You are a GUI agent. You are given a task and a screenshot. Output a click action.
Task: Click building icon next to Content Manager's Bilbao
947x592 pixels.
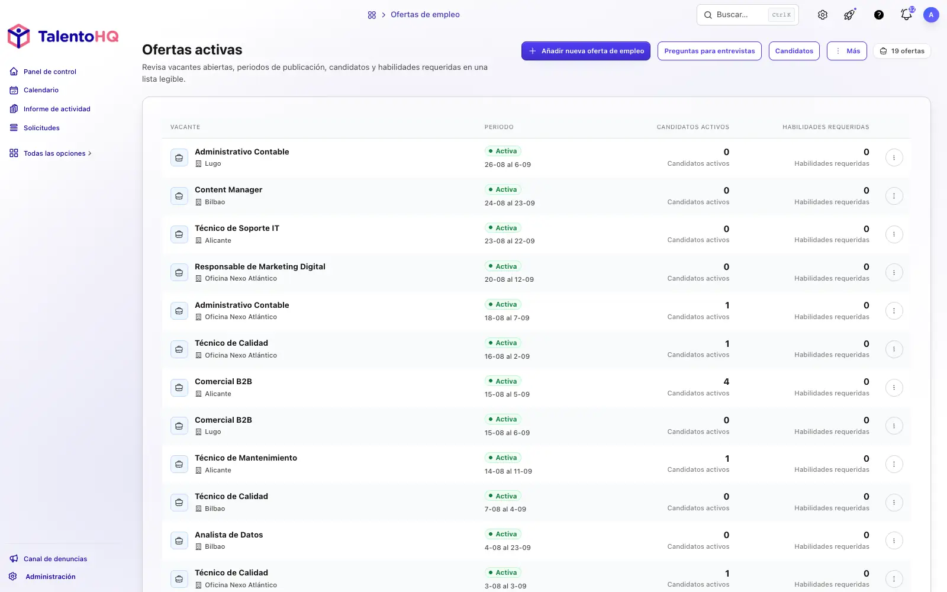(199, 202)
